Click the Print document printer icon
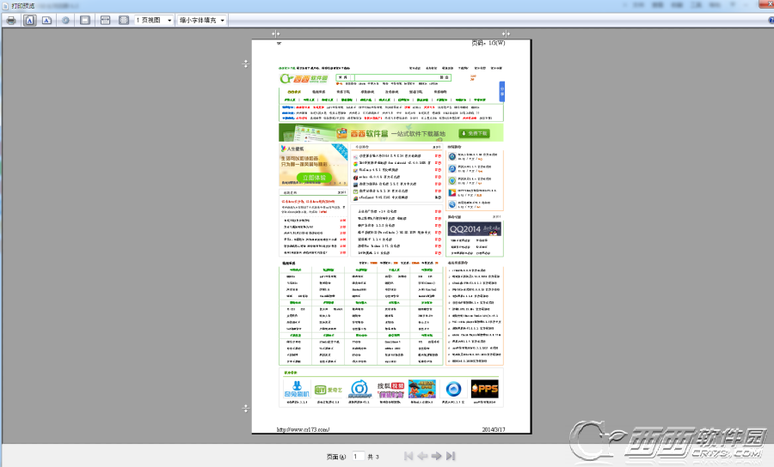The height and width of the screenshot is (467, 774). click(x=11, y=21)
